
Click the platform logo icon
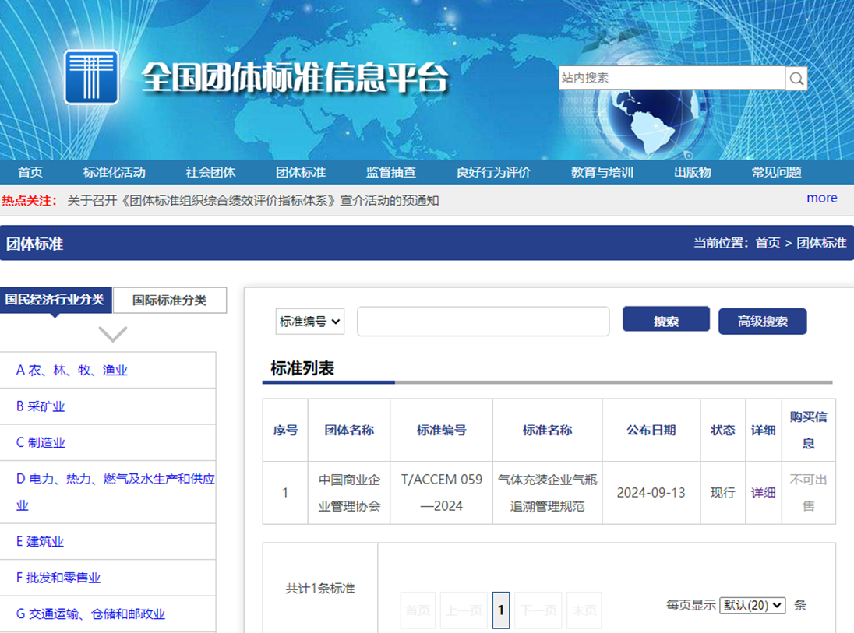(91, 77)
